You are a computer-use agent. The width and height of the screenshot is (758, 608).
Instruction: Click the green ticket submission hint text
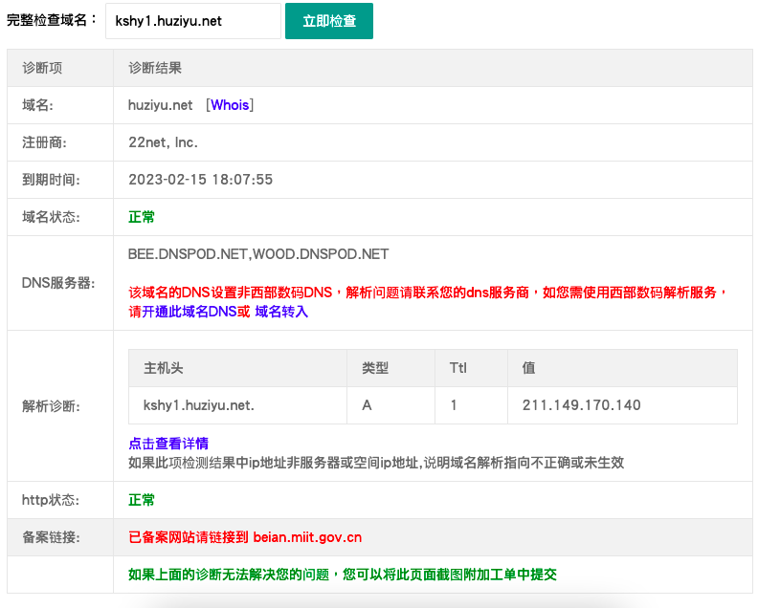point(343,575)
